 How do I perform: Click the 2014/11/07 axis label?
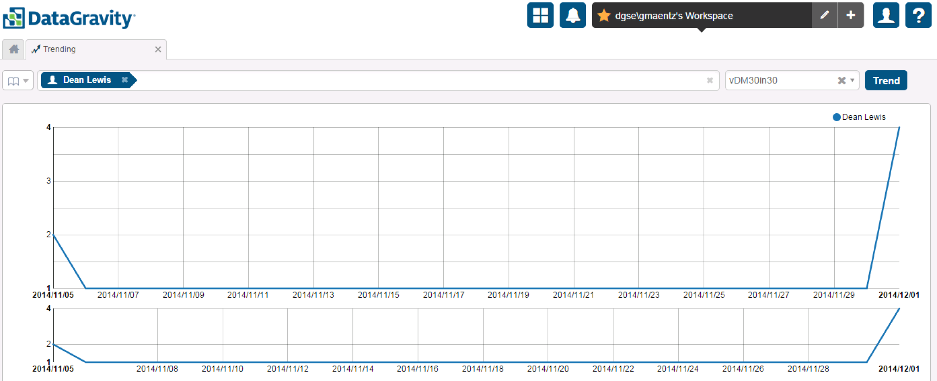118,295
